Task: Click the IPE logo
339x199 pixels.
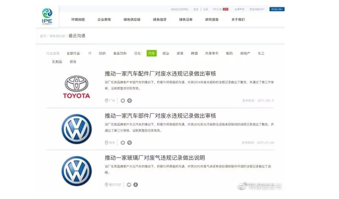Action: click(x=47, y=16)
